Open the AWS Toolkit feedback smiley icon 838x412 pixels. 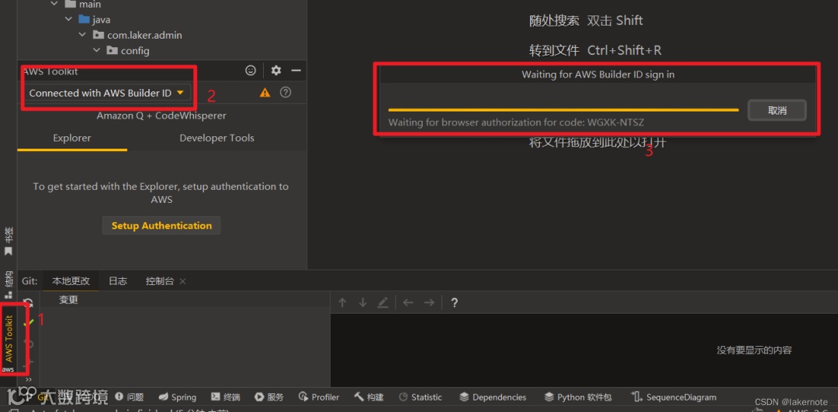(x=250, y=70)
